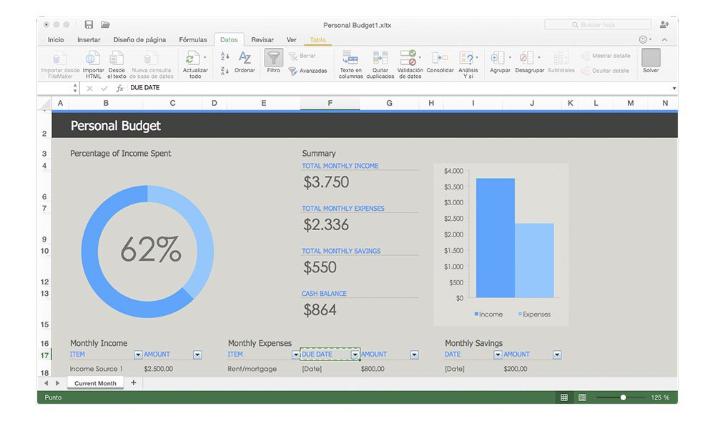Click the name box stepper arrows
715x421 pixels.
pos(75,88)
